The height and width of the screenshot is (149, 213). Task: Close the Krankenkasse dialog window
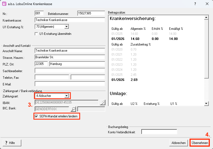tap(207, 4)
